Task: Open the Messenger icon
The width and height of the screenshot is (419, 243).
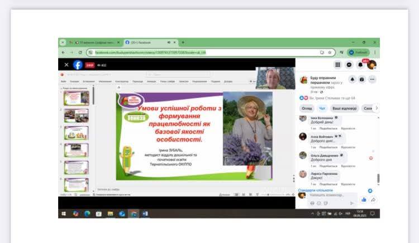Action: [349, 65]
